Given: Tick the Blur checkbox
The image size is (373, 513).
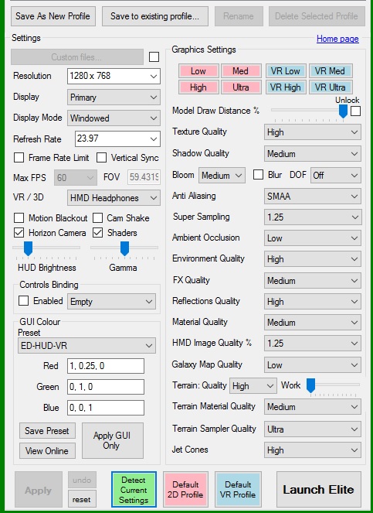Looking at the screenshot, I should [x=258, y=175].
